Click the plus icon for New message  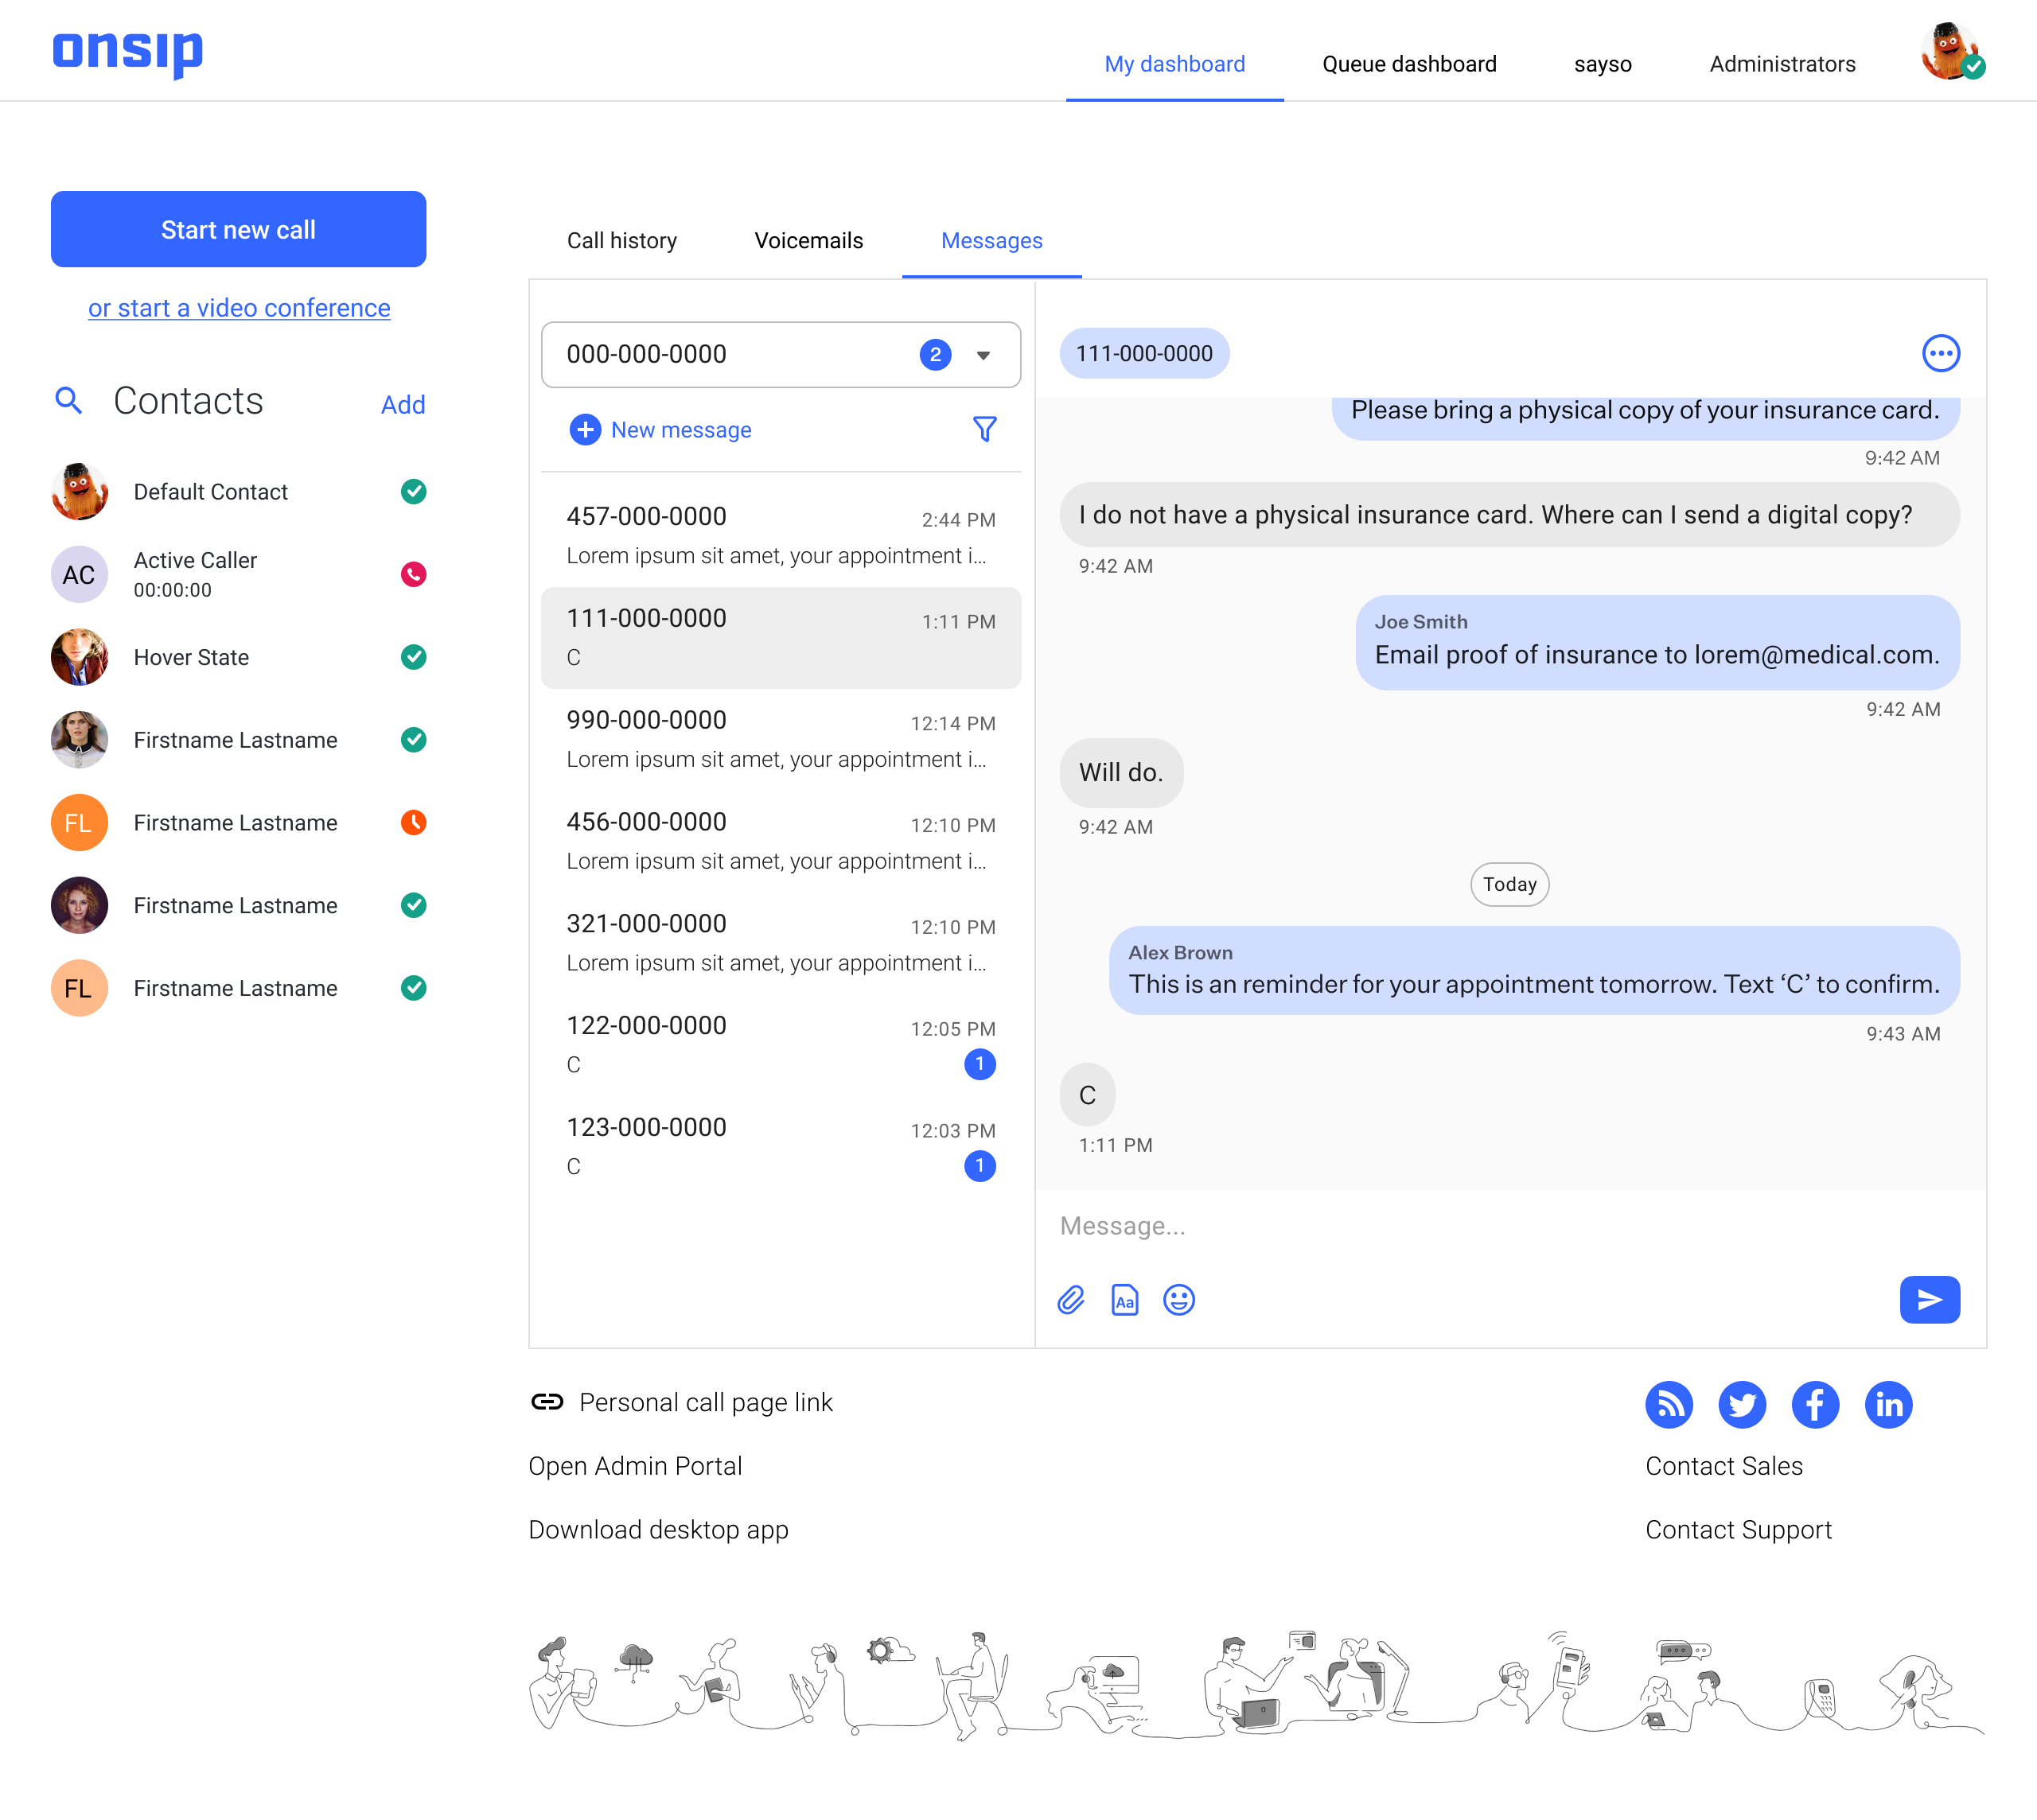tap(584, 430)
